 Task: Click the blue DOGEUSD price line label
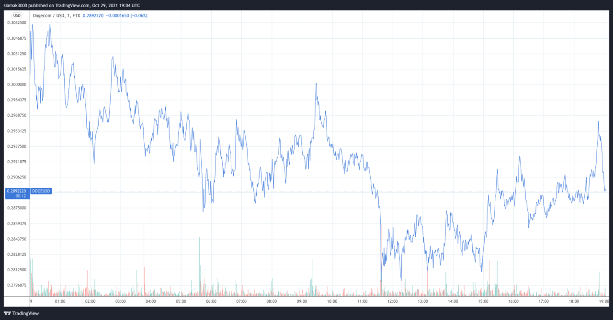(x=41, y=191)
